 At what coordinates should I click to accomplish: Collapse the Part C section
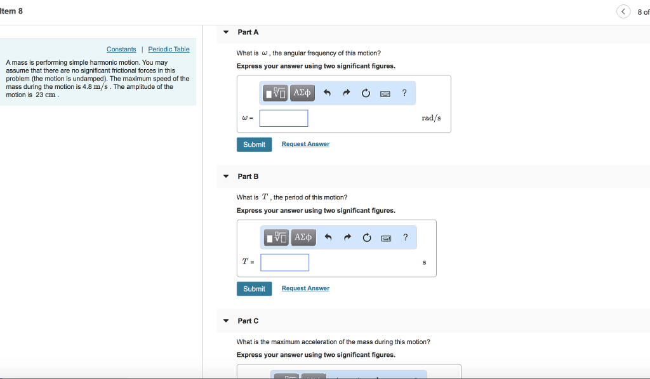click(225, 321)
